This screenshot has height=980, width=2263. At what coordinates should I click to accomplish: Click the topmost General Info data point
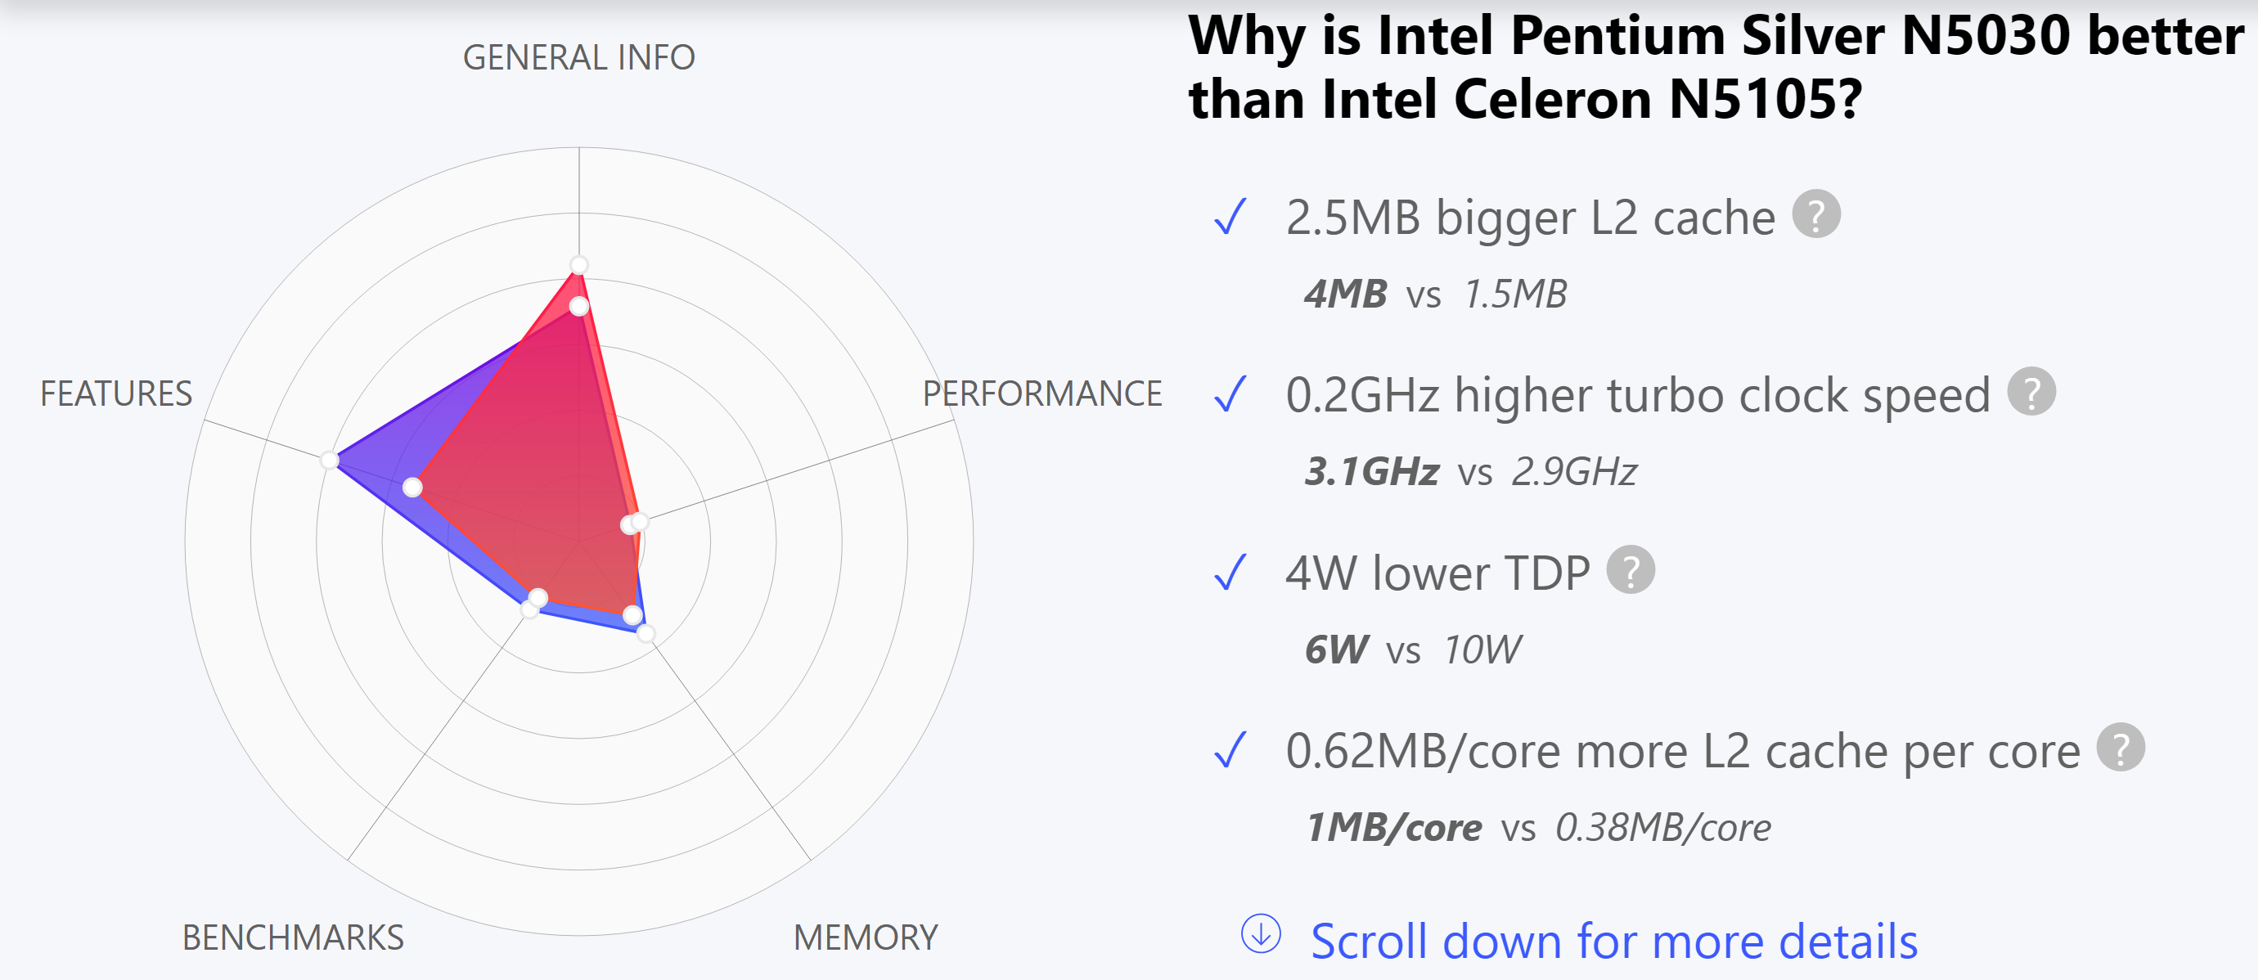pyautogui.click(x=579, y=265)
